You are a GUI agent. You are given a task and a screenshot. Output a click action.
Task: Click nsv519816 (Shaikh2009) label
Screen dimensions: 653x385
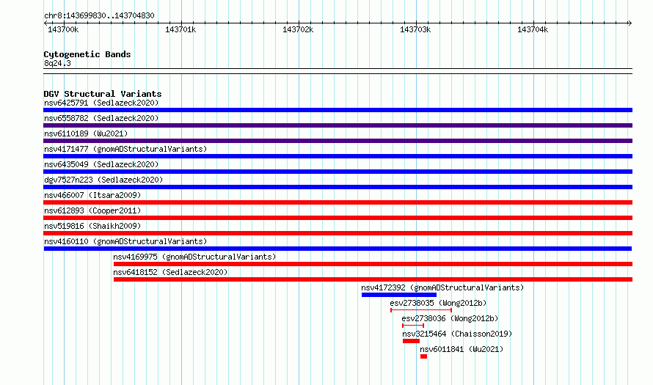(x=92, y=226)
